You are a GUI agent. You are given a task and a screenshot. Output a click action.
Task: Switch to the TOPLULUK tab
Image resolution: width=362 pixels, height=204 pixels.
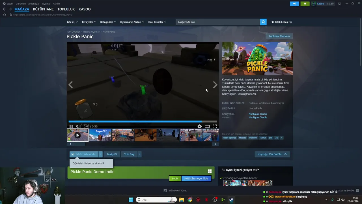(x=66, y=9)
